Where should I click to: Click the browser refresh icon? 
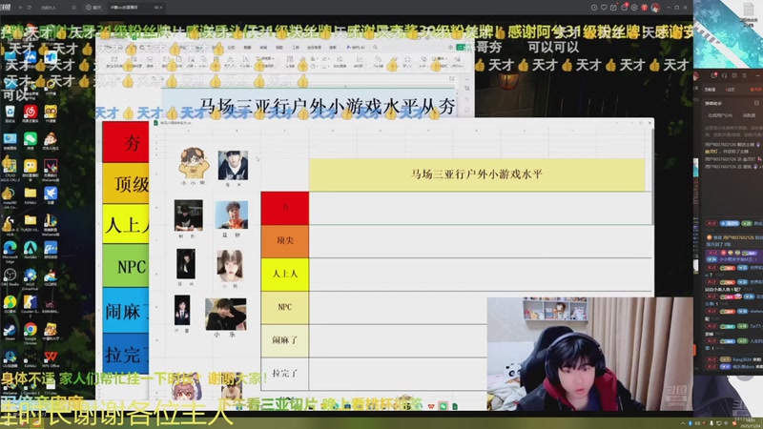point(30,8)
